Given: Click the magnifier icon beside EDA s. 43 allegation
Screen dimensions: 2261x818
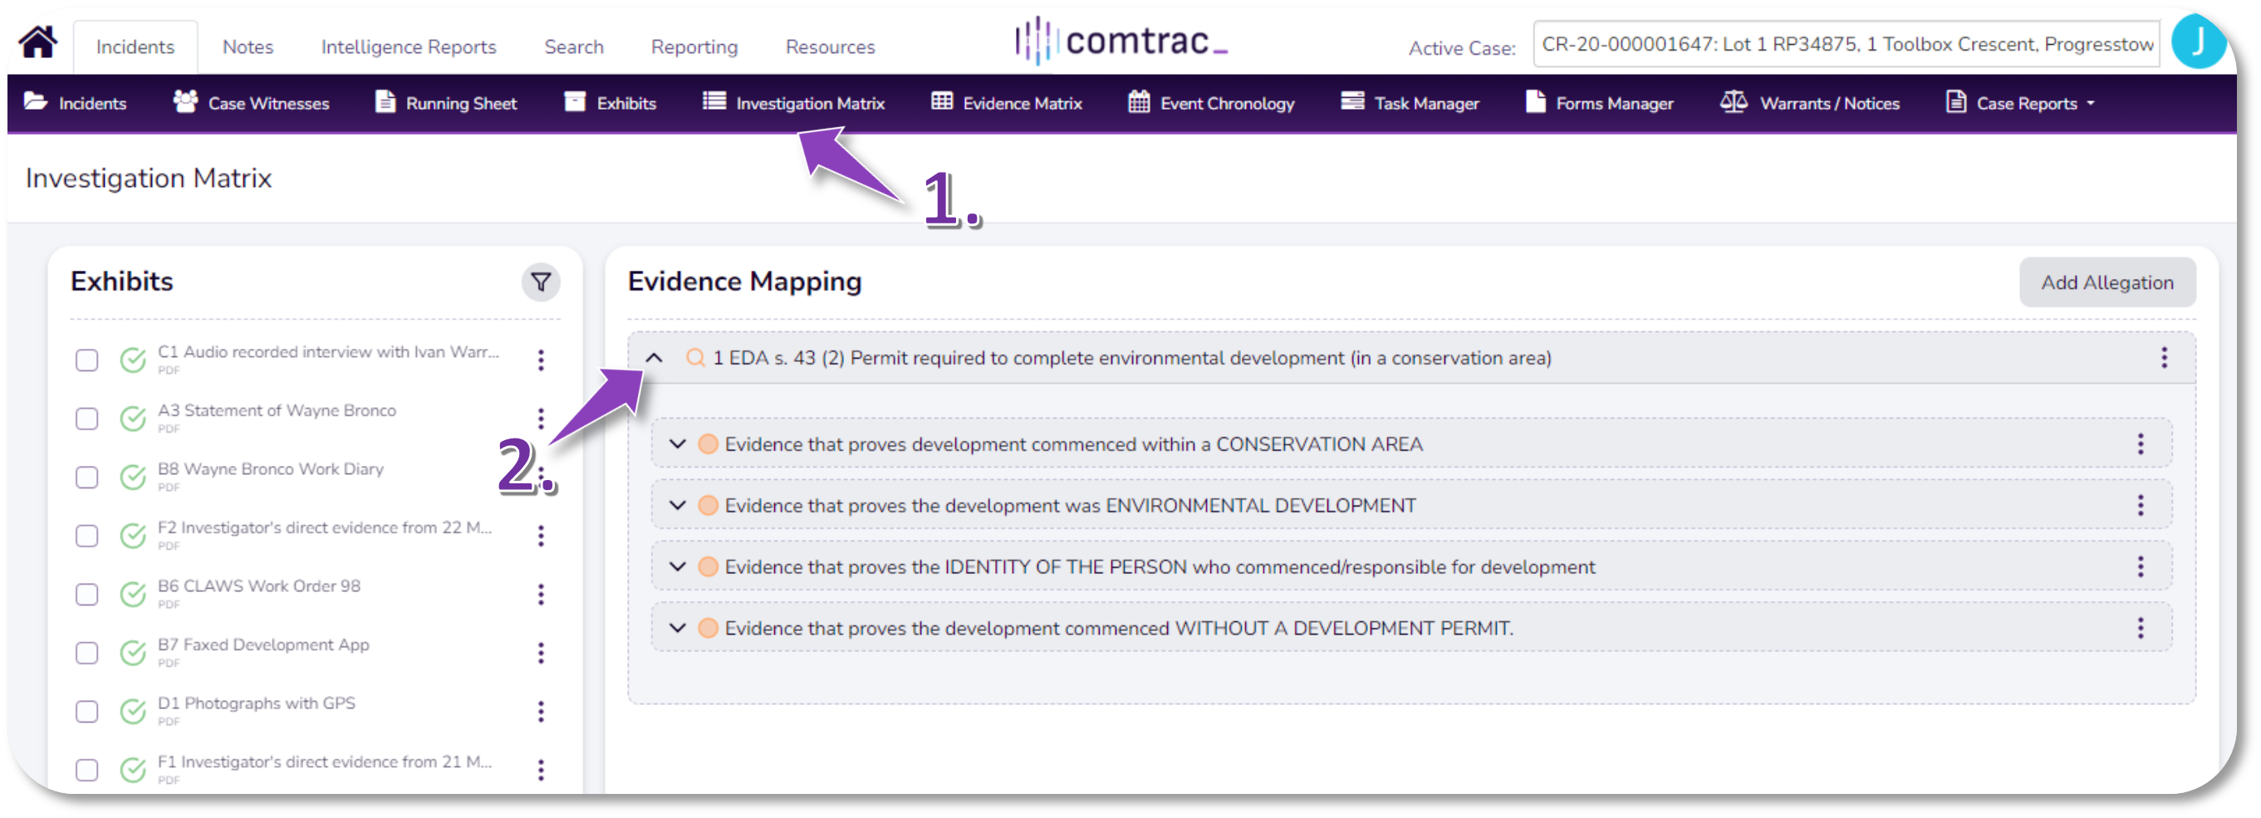Looking at the screenshot, I should pos(694,358).
